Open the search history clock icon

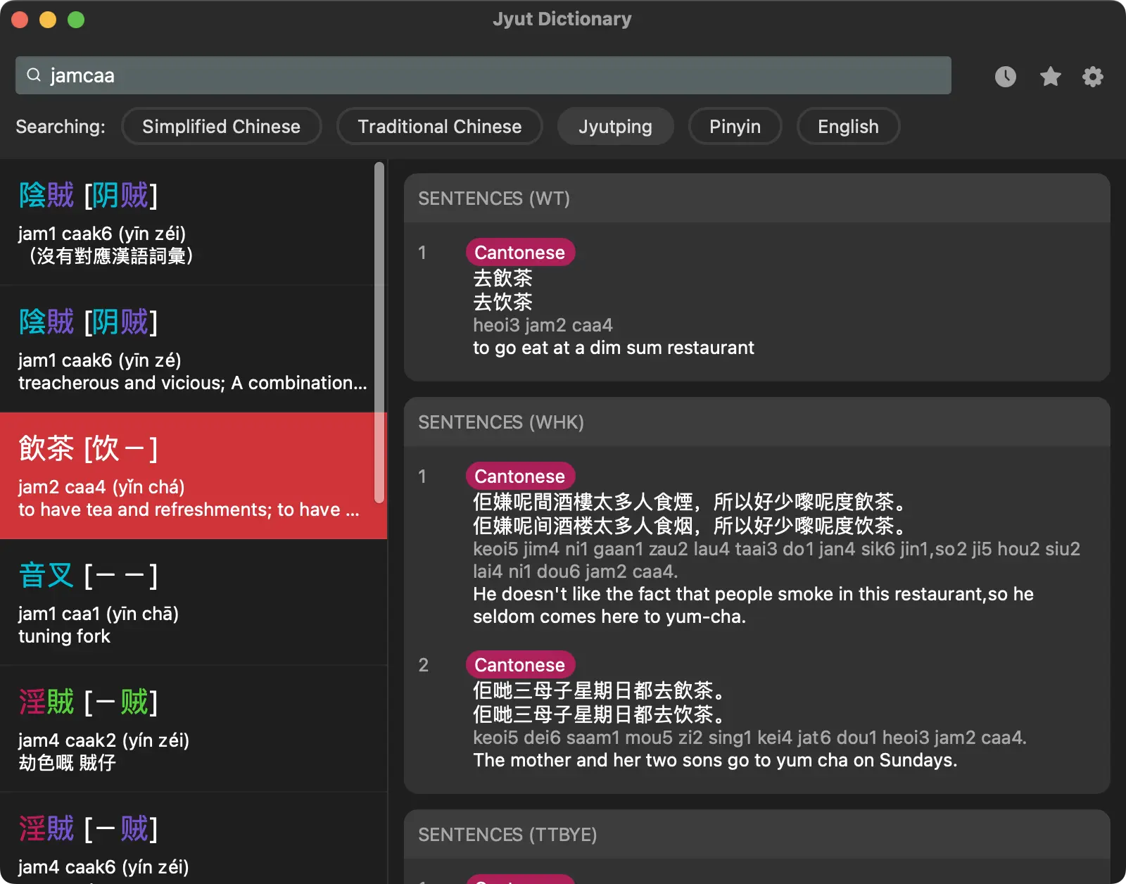pyautogui.click(x=1005, y=76)
